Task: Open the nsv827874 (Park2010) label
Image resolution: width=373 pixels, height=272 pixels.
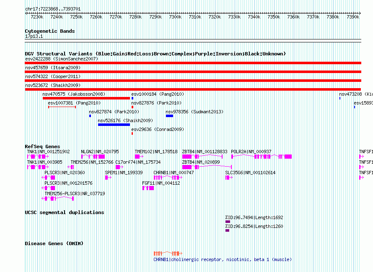Action: click(x=114, y=112)
